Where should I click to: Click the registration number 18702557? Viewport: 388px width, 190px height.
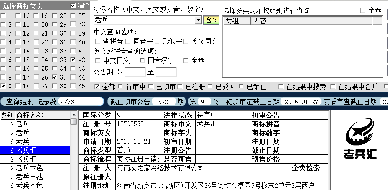pyautogui.click(x=130, y=124)
